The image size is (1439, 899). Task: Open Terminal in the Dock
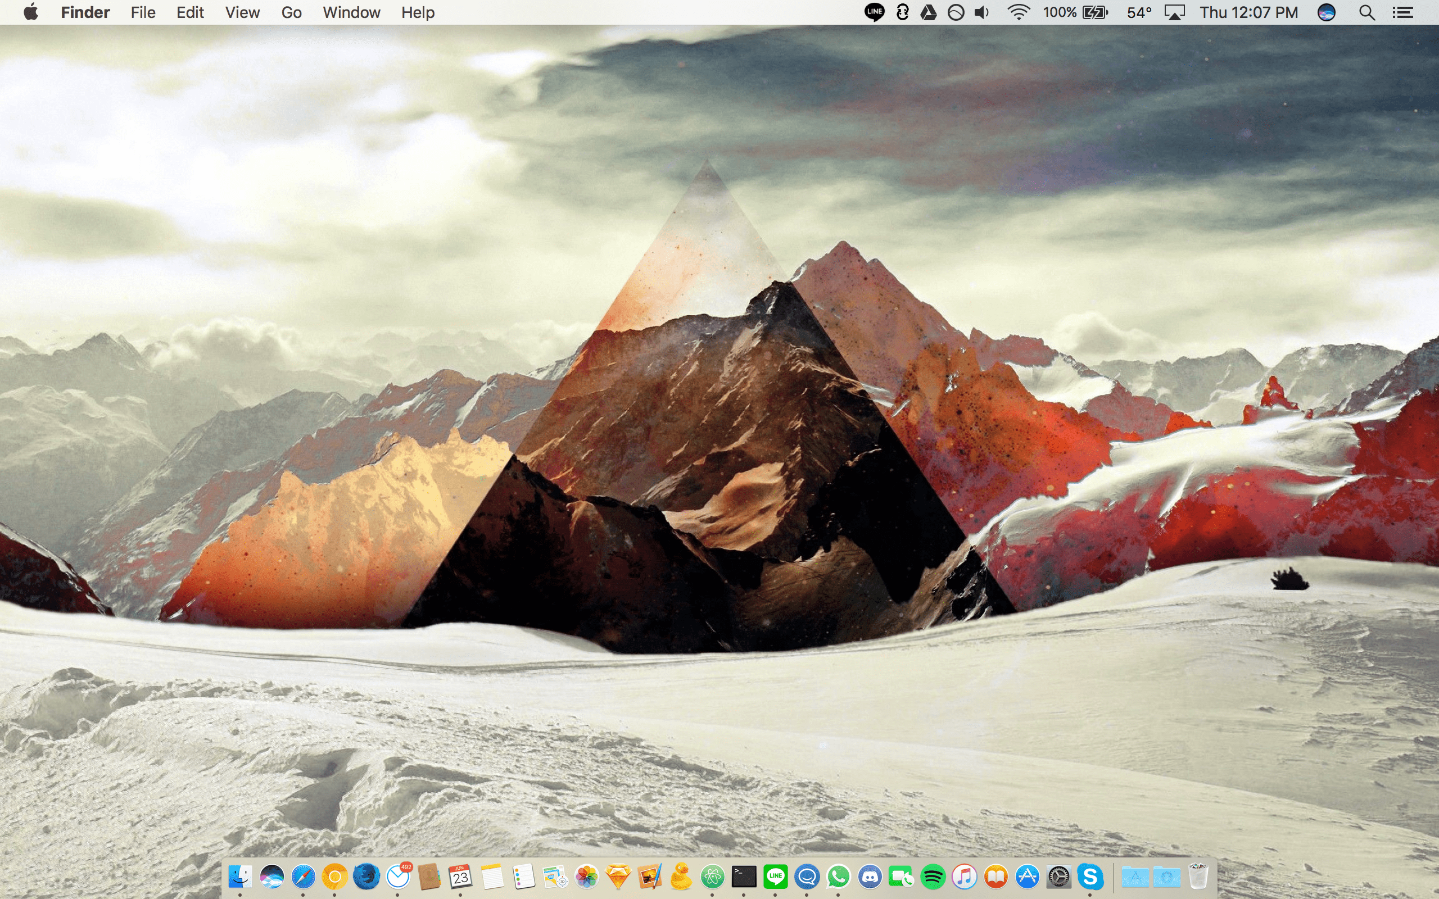[x=744, y=877]
